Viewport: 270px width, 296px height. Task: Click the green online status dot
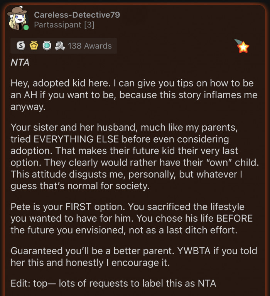tap(26, 27)
